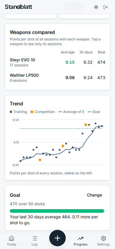Filter sessions by Walther LP500
The image size is (115, 249).
57,78
